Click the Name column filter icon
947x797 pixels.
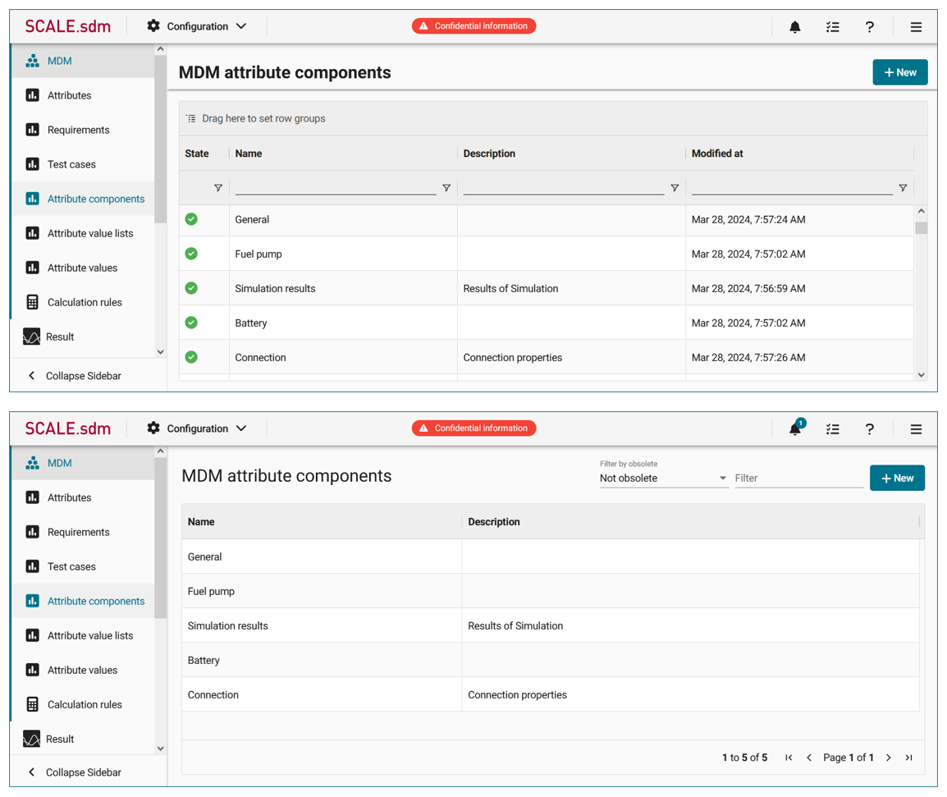[446, 188]
